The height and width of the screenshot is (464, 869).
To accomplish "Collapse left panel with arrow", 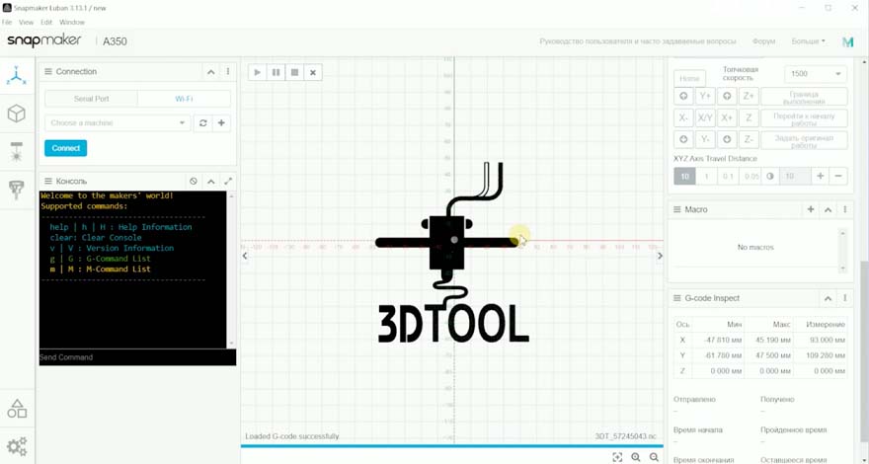I will point(245,256).
